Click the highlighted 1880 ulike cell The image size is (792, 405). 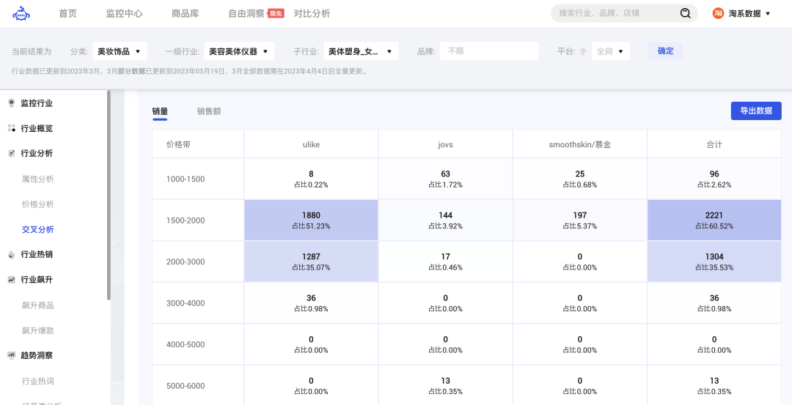coord(311,220)
